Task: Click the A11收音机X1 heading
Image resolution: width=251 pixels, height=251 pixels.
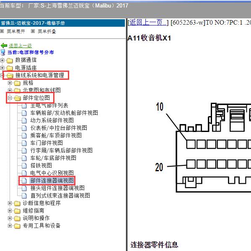Action: click(149, 38)
